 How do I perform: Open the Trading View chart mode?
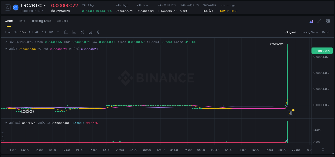[309, 32]
